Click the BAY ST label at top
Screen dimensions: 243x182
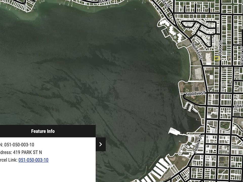pyautogui.click(x=105, y=2)
